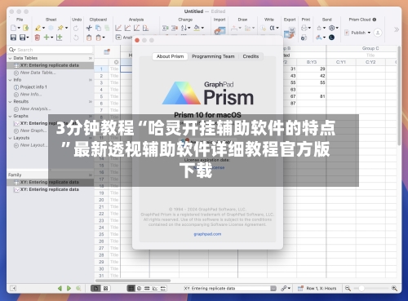The height and width of the screenshot is (301, 408).
Task: Open an existing file with the Open icon
Action: [26, 28]
